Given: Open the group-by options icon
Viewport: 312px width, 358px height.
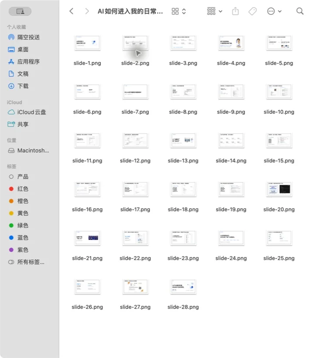Looking at the screenshot, I should pyautogui.click(x=211, y=11).
